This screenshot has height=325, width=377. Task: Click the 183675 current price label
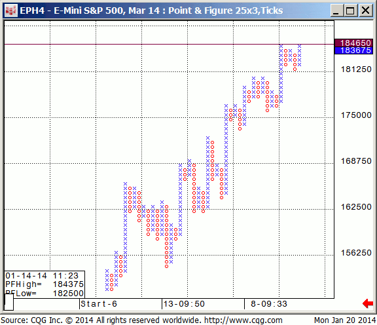point(353,50)
